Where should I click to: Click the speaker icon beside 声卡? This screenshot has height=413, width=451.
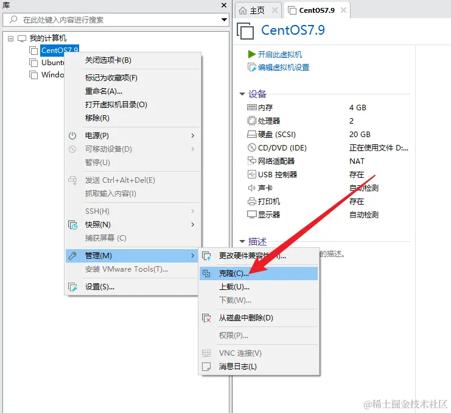pos(252,188)
